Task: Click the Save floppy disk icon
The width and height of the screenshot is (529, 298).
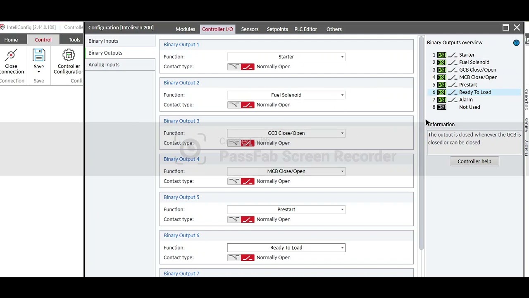Action: tap(39, 55)
